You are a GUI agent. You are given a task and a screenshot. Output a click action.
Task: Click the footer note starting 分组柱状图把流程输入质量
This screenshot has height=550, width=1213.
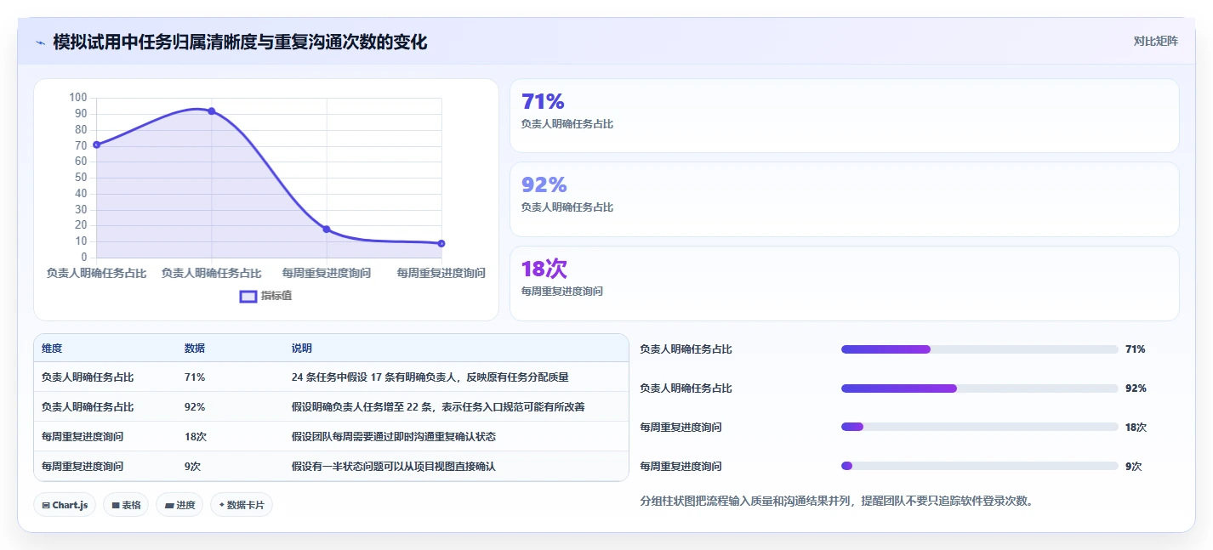(x=838, y=502)
